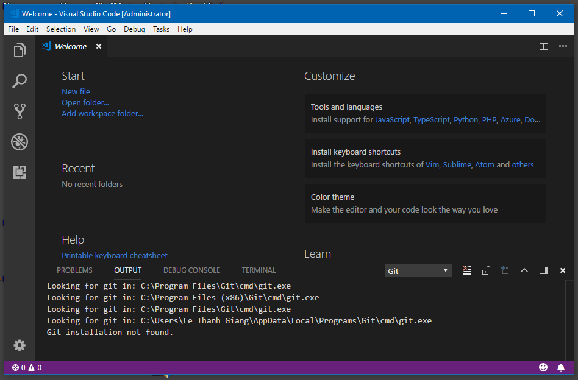Open the printable keyboard cheatsheet link
This screenshot has height=380, width=578.
[x=115, y=255]
